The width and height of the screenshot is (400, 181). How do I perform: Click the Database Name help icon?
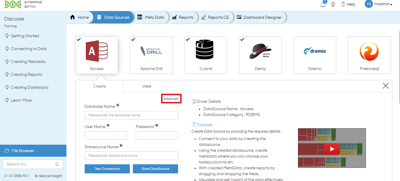click(118, 105)
